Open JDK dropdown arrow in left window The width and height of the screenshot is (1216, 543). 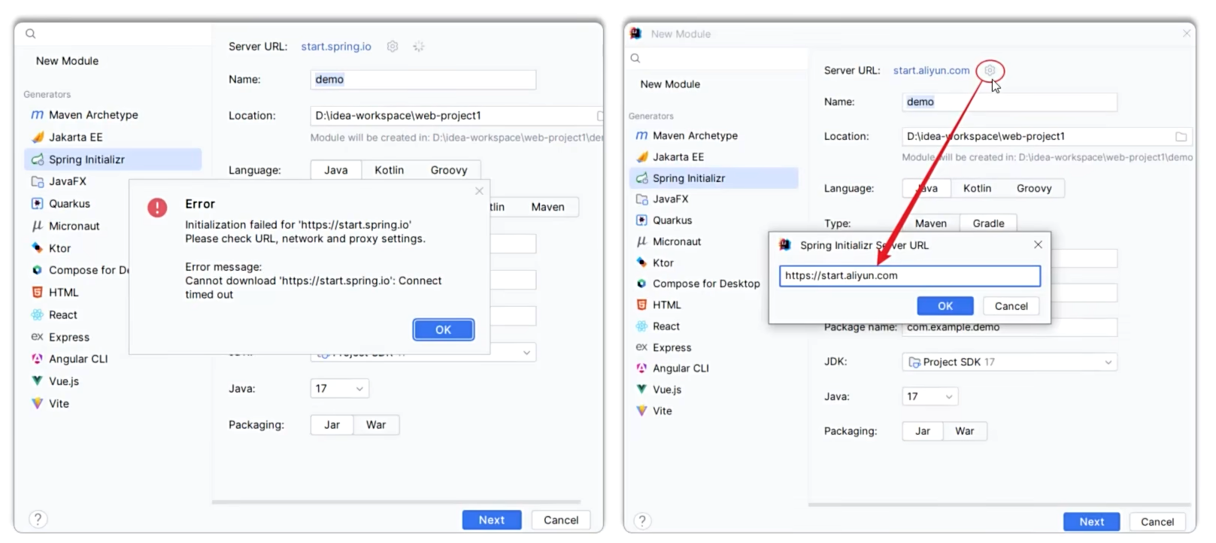click(526, 352)
